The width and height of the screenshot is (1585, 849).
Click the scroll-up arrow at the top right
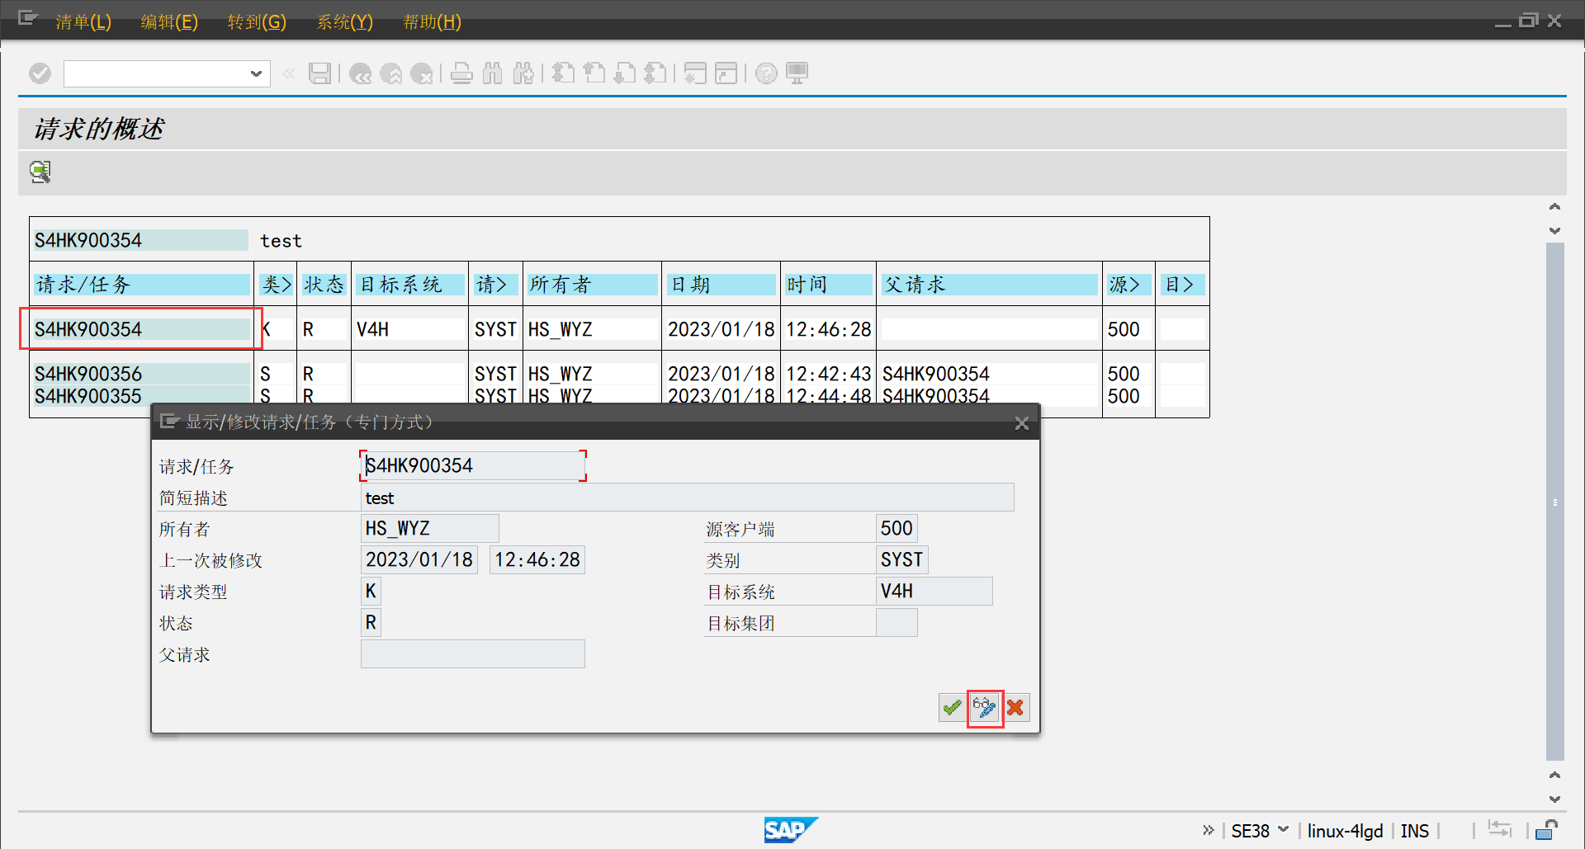pyautogui.click(x=1554, y=206)
